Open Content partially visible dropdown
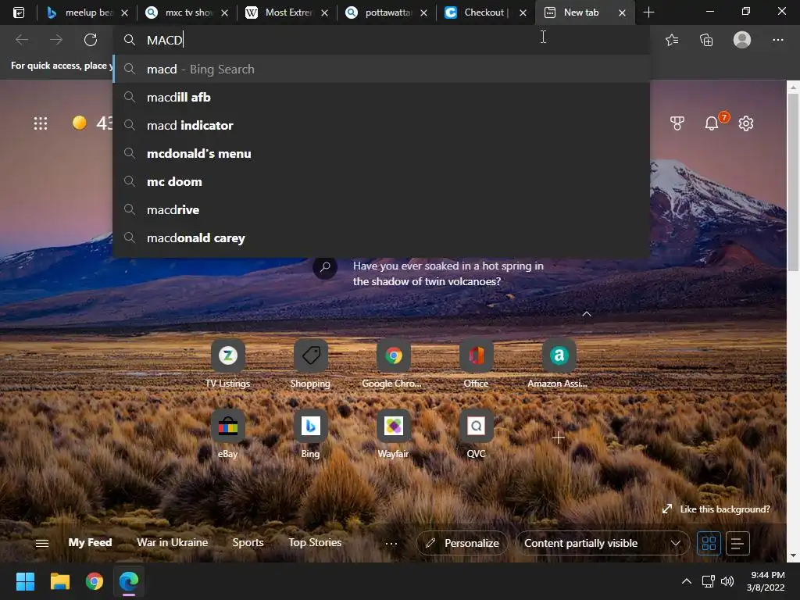Viewport: 800px width, 600px height. [x=602, y=543]
